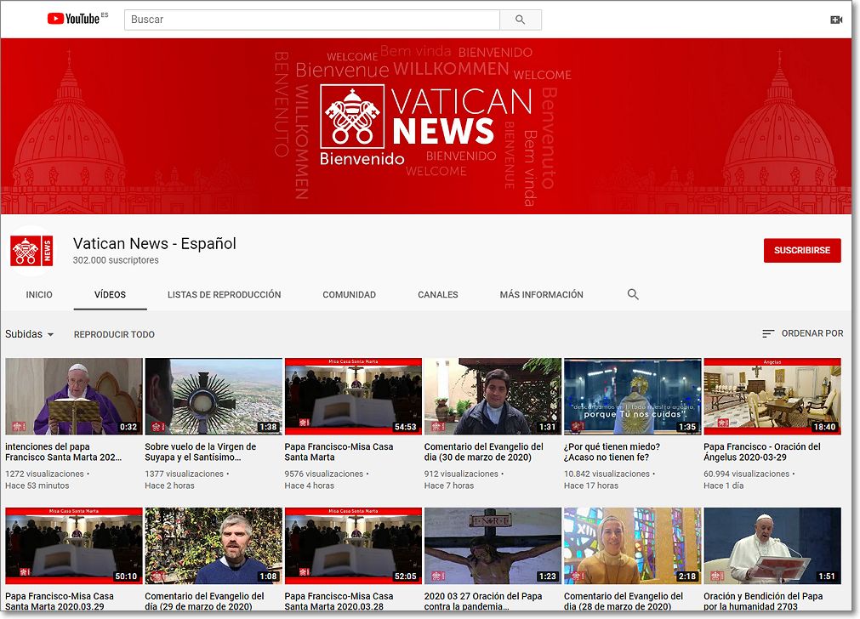
Task: Click title '¿Por qué tienen miedo?'
Action: 612,451
